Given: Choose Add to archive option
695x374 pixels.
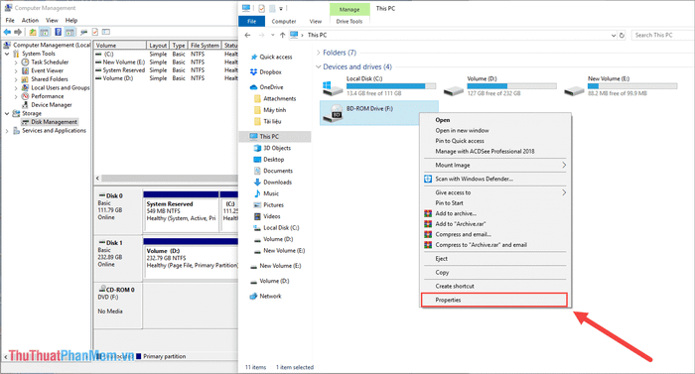Looking at the screenshot, I should (x=456, y=213).
